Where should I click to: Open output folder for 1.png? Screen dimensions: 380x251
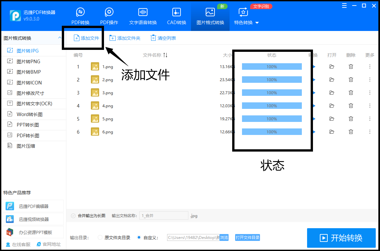[332, 66]
